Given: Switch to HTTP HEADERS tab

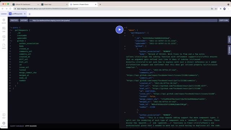Looking at the screenshot, I should (x=31, y=126).
